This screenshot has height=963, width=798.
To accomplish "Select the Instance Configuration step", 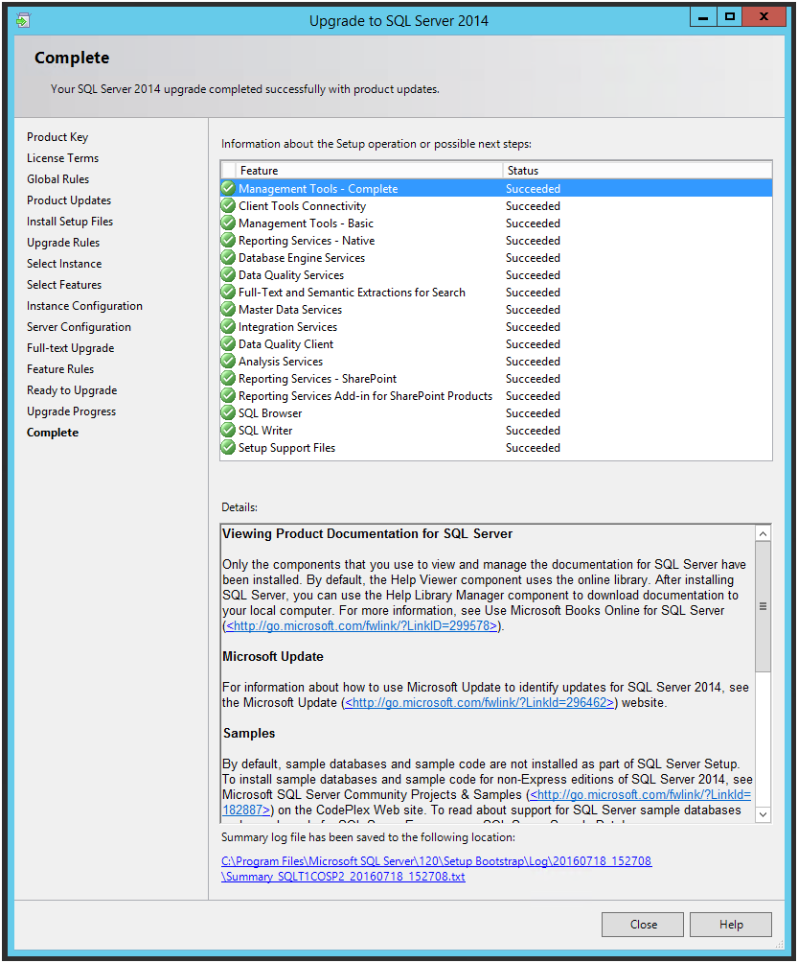I will tap(84, 306).
